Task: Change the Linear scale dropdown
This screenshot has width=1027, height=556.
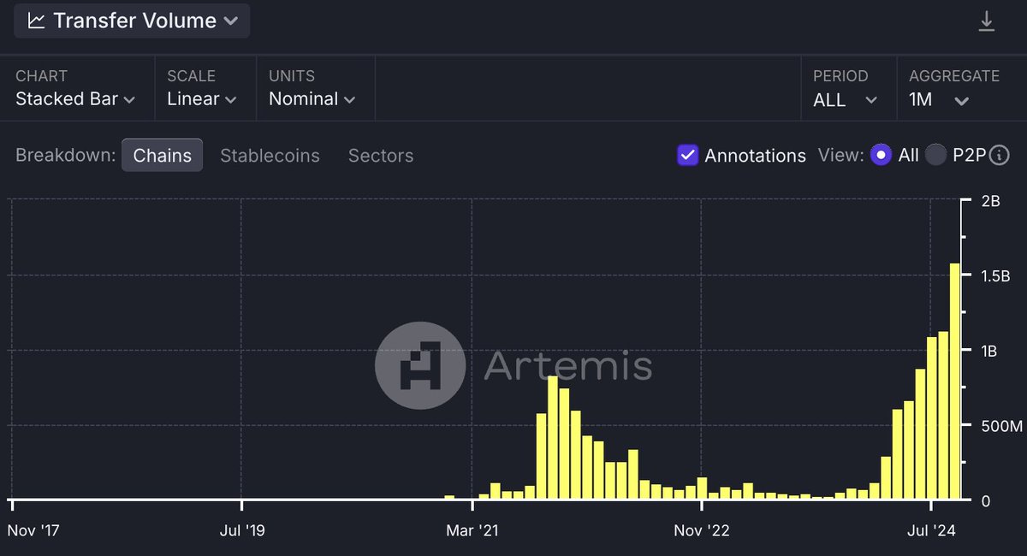Action: tap(201, 99)
